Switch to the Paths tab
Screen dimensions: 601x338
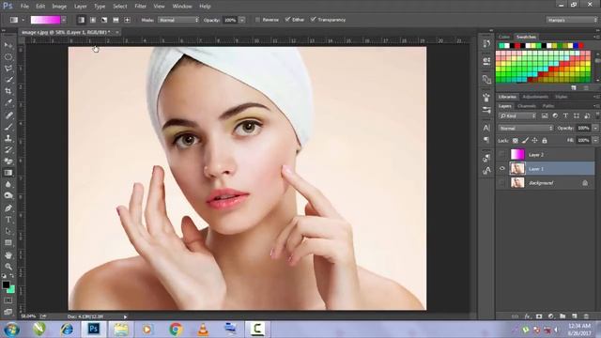[548, 106]
